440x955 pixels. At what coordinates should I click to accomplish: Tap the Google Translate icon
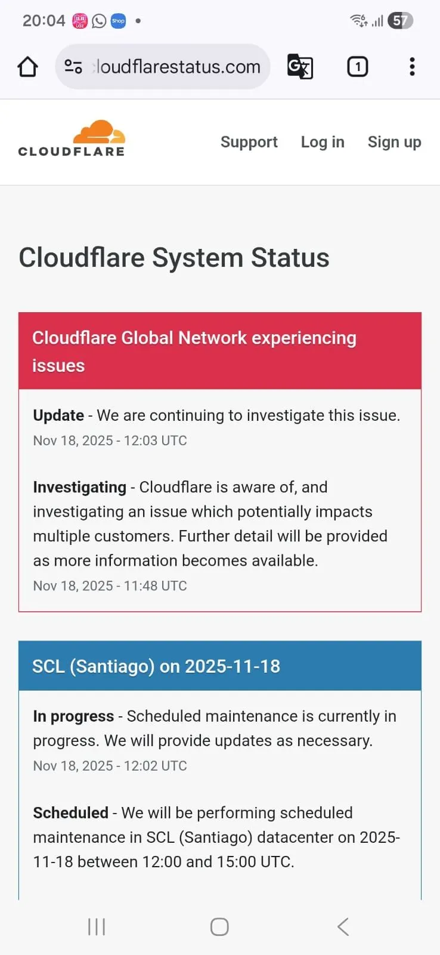click(300, 66)
